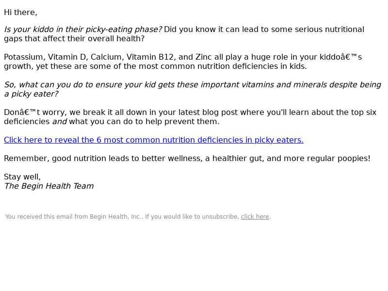Viewport: 388px width, 291px height.
Task: Open the 6 most common nutrition deficiencies link
Action: [x=154, y=140]
